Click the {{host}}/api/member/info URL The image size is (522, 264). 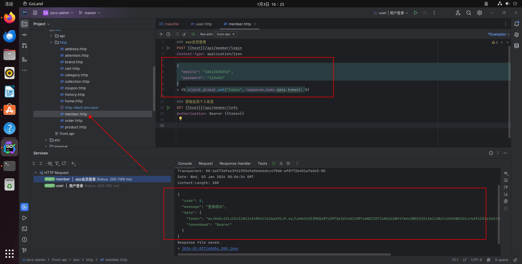[x=212, y=108]
